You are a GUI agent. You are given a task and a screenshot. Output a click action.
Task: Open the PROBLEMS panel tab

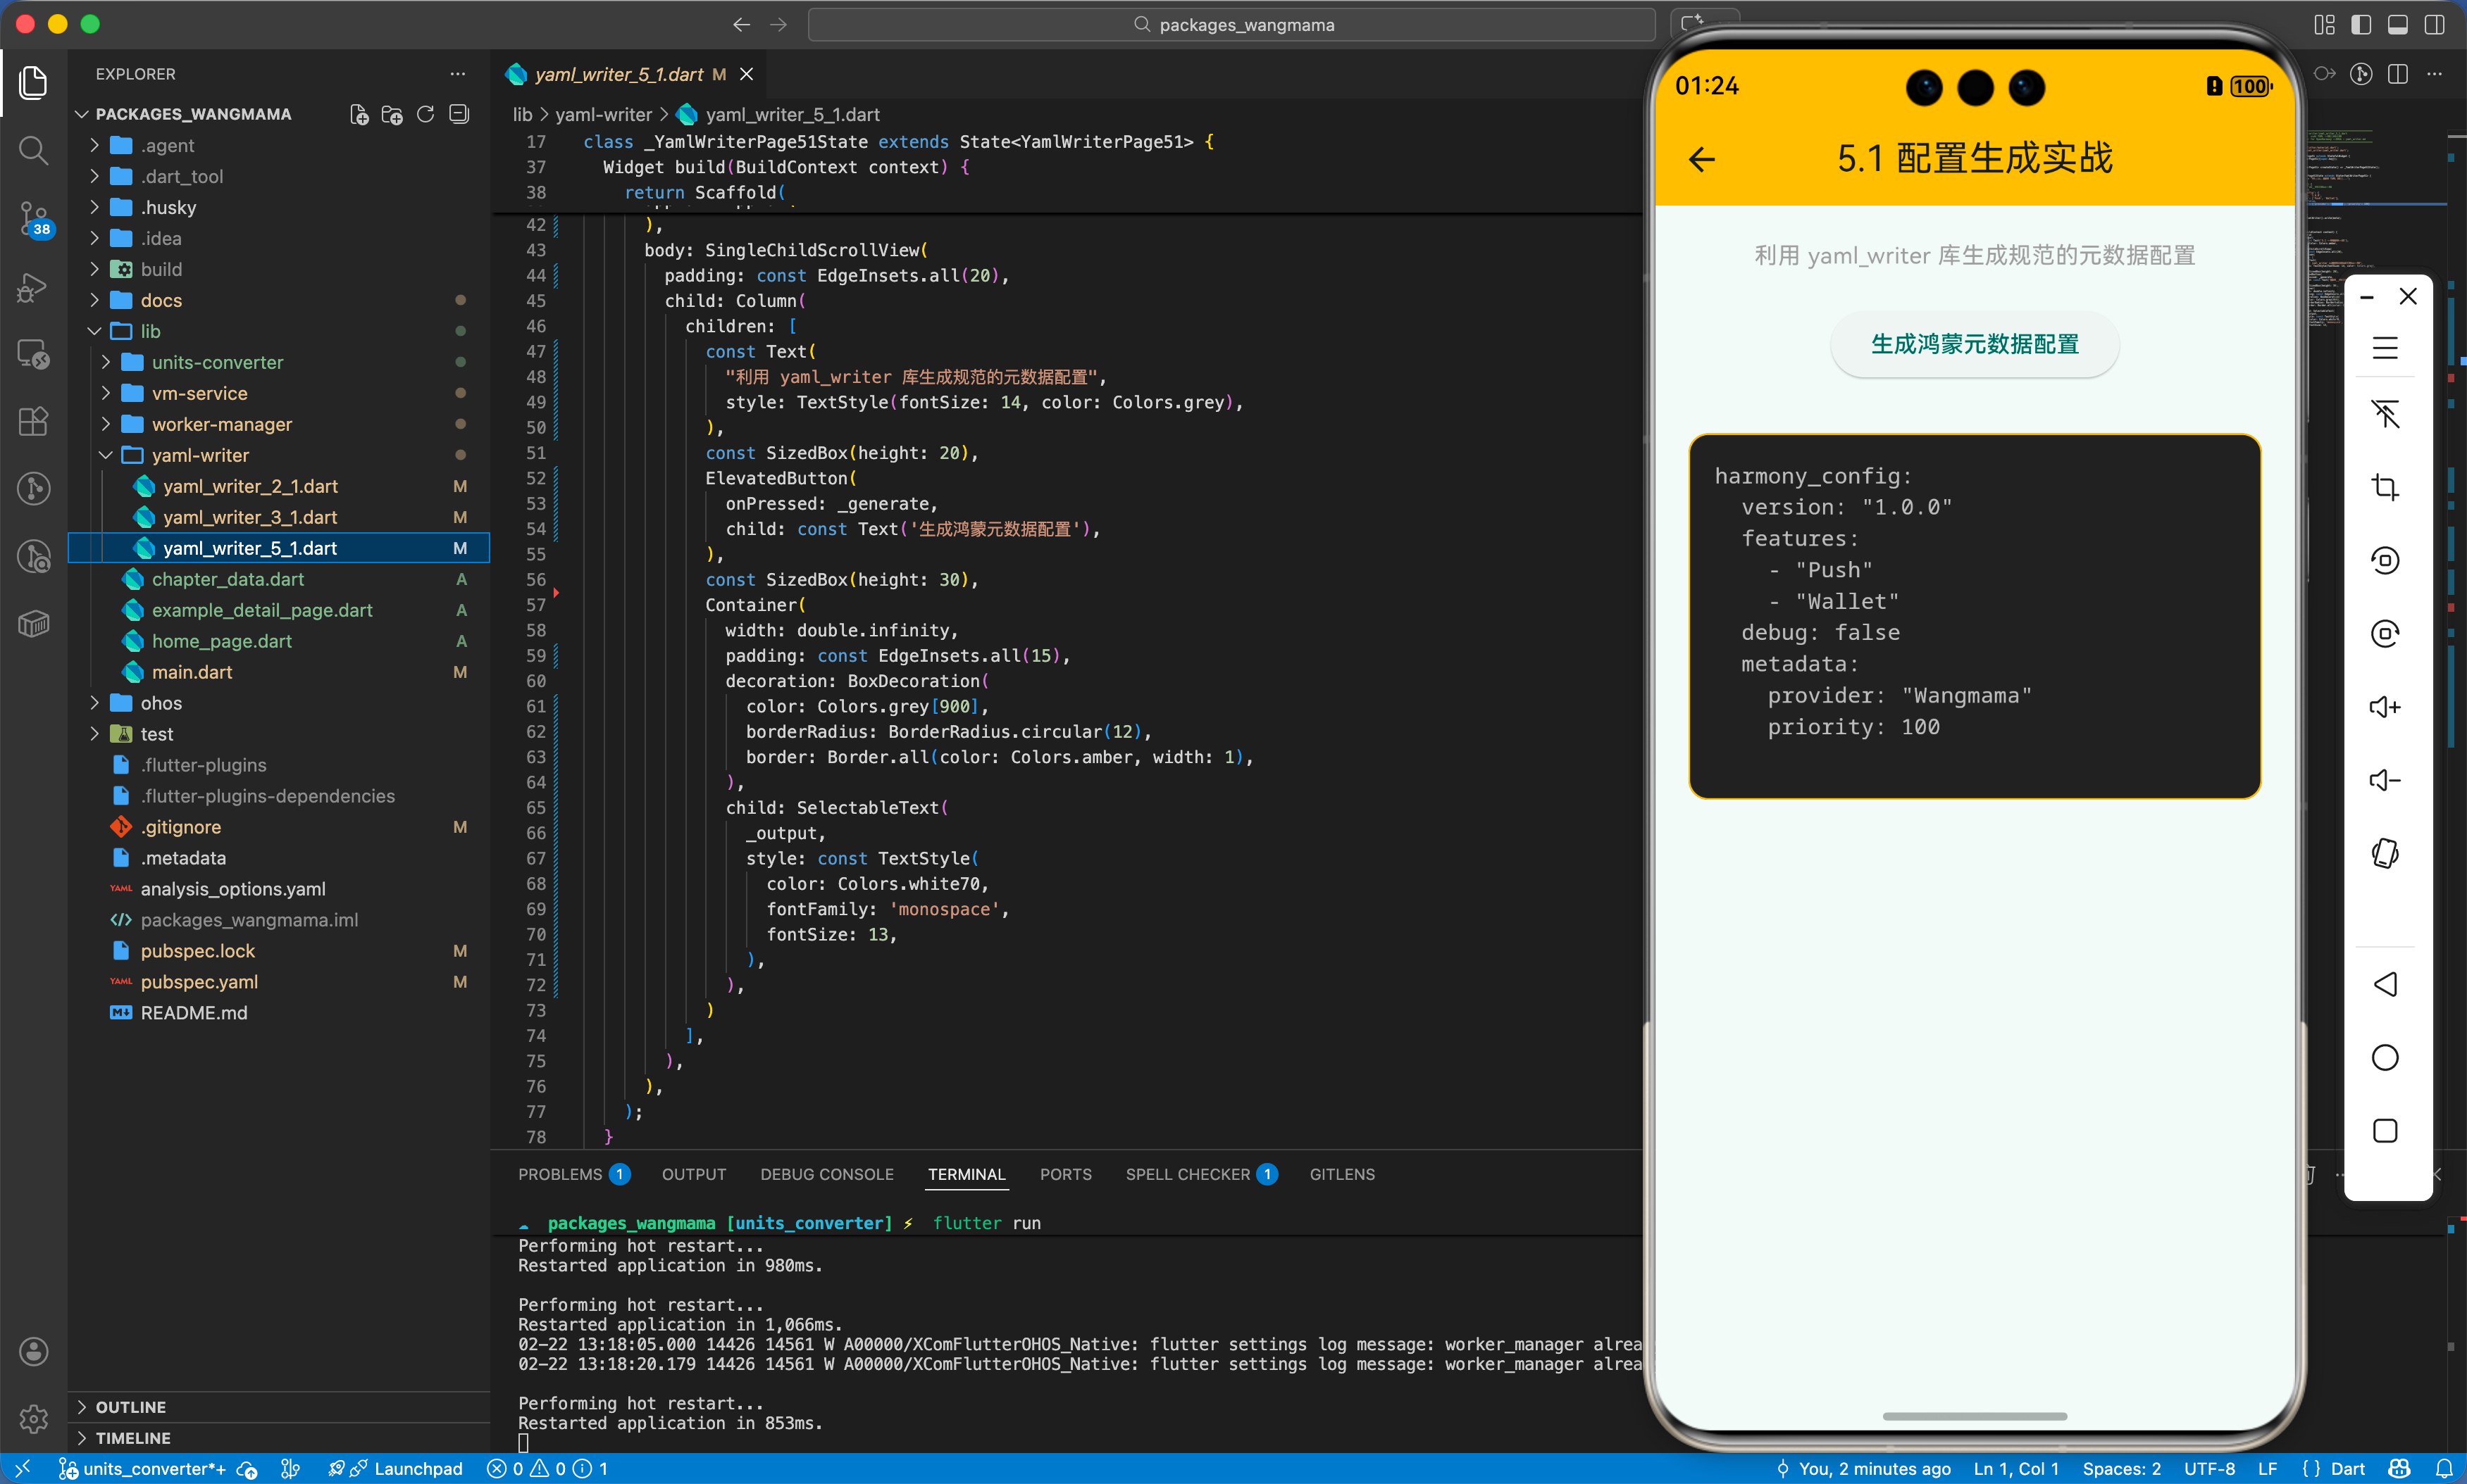tap(560, 1174)
